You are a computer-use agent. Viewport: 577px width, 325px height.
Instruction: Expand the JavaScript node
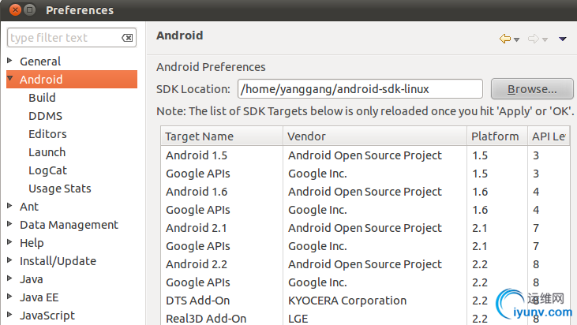coord(10,315)
